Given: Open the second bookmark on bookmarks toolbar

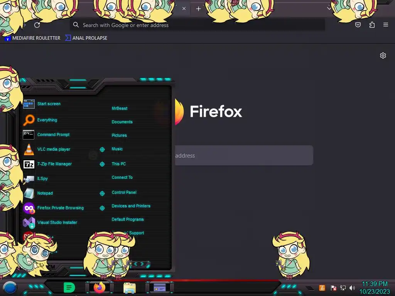Looking at the screenshot, I should 86,38.
